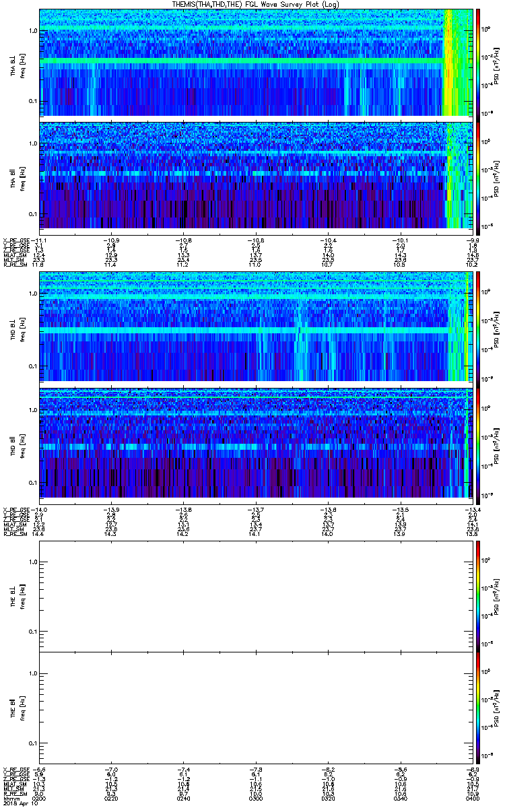Click the 0200 time tick label
This screenshot has height=808, width=505.
pos(38,798)
